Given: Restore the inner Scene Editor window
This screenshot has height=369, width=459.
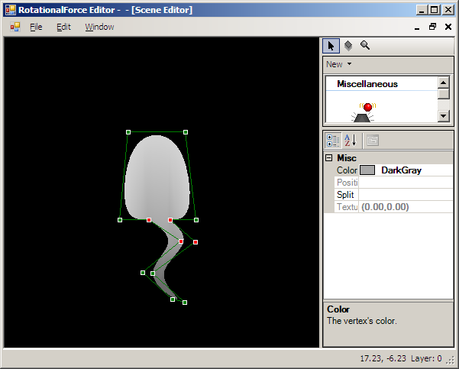Looking at the screenshot, I should pyautogui.click(x=432, y=27).
